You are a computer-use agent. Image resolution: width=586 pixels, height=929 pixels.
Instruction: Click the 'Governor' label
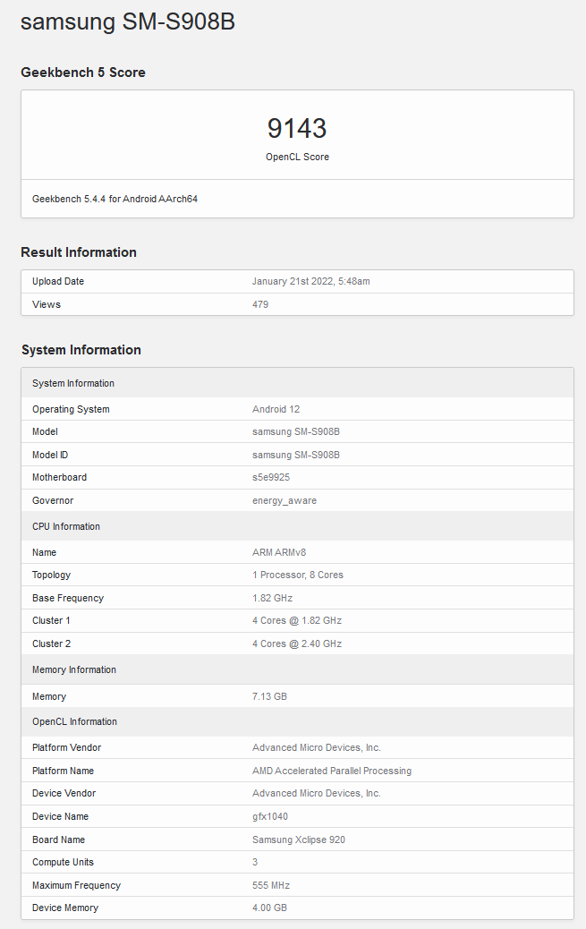pos(53,500)
